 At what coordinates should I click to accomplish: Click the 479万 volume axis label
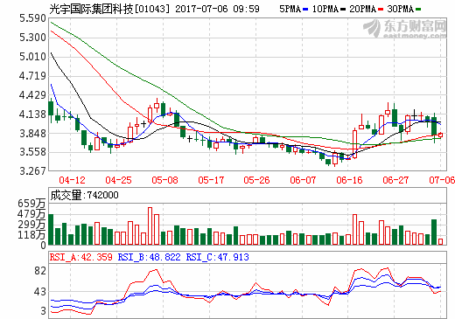click(x=31, y=214)
